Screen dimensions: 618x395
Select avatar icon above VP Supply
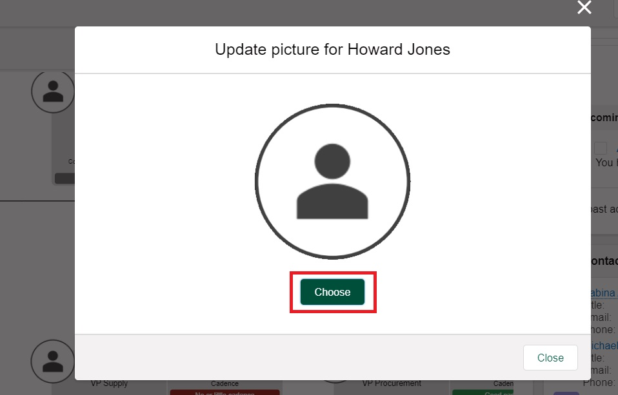tap(53, 361)
